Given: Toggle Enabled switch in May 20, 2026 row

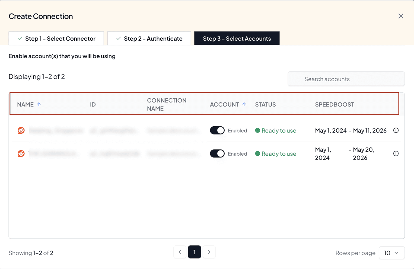Looking at the screenshot, I should (x=217, y=153).
